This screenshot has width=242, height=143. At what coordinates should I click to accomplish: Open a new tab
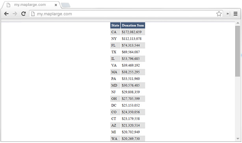click(x=66, y=5)
